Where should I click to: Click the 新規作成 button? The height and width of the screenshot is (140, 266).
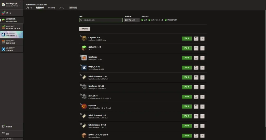click(85, 29)
